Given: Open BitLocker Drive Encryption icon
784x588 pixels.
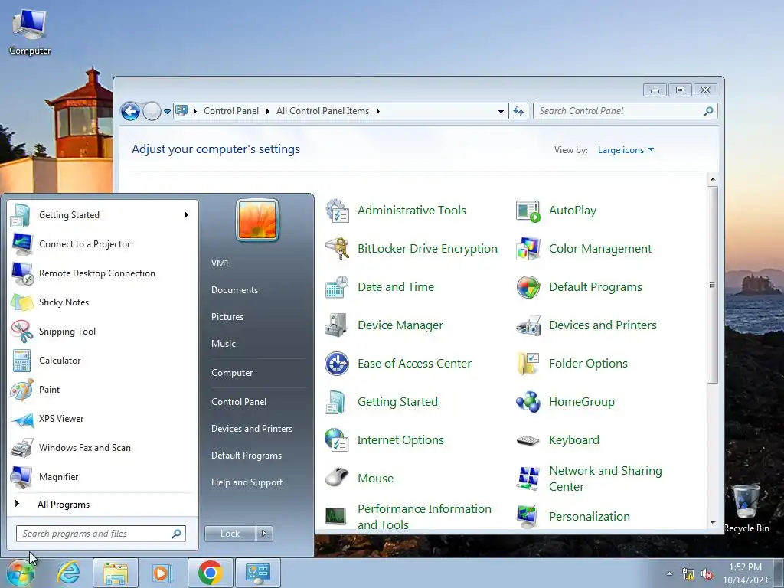Looking at the screenshot, I should (x=338, y=249).
